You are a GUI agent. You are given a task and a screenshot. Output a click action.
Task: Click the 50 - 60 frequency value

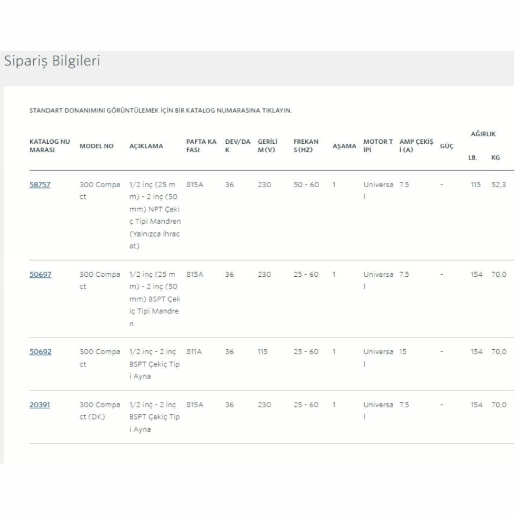pos(306,185)
